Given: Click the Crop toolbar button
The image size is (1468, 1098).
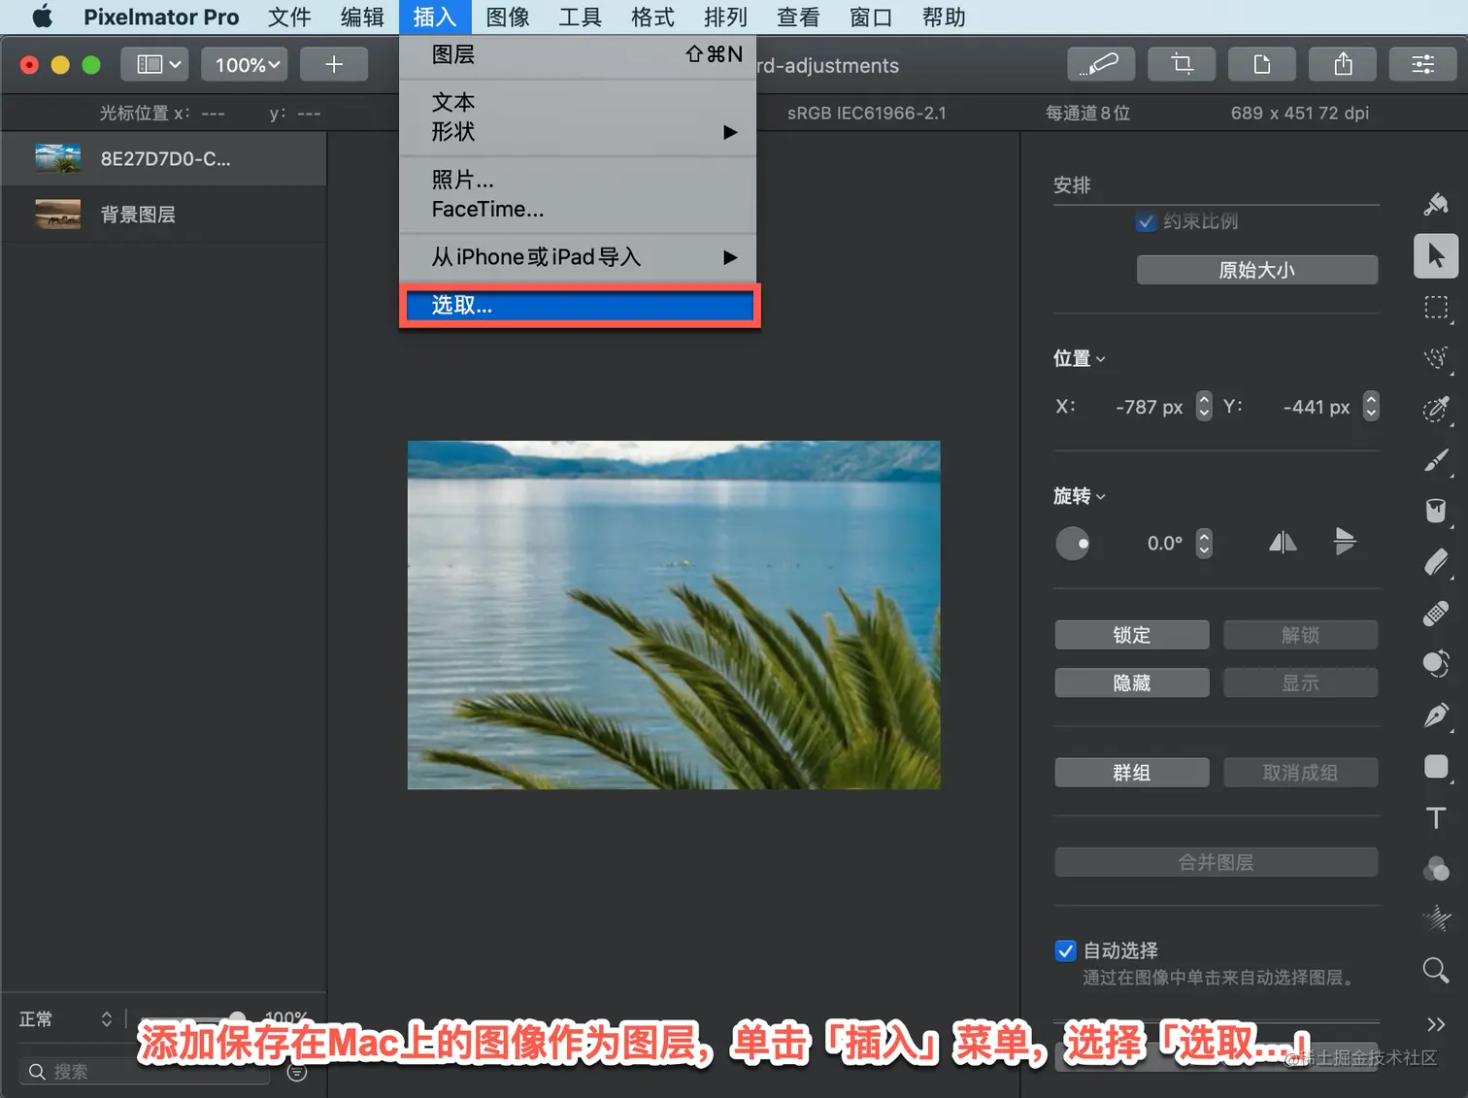Looking at the screenshot, I should pyautogui.click(x=1181, y=64).
